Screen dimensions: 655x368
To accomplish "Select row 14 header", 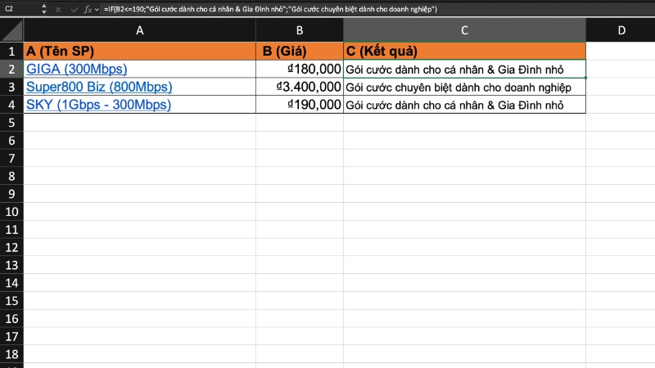I will click(x=11, y=283).
